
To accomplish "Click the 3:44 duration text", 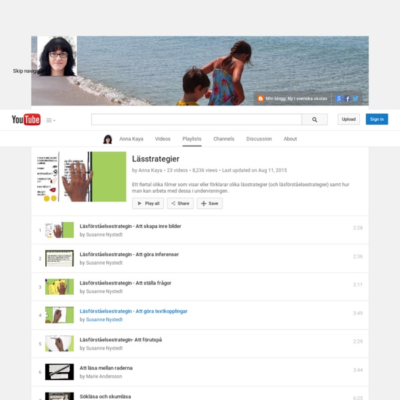I will click(357, 370).
